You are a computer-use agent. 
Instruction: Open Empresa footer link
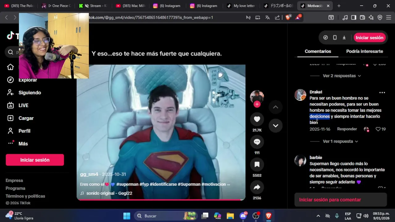tap(14, 180)
